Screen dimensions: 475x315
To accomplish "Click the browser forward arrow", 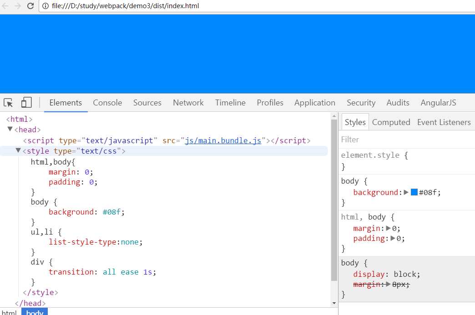I will 18,6.
